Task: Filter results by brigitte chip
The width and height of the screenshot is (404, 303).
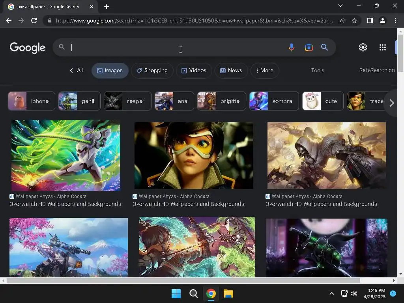Action: (x=222, y=101)
